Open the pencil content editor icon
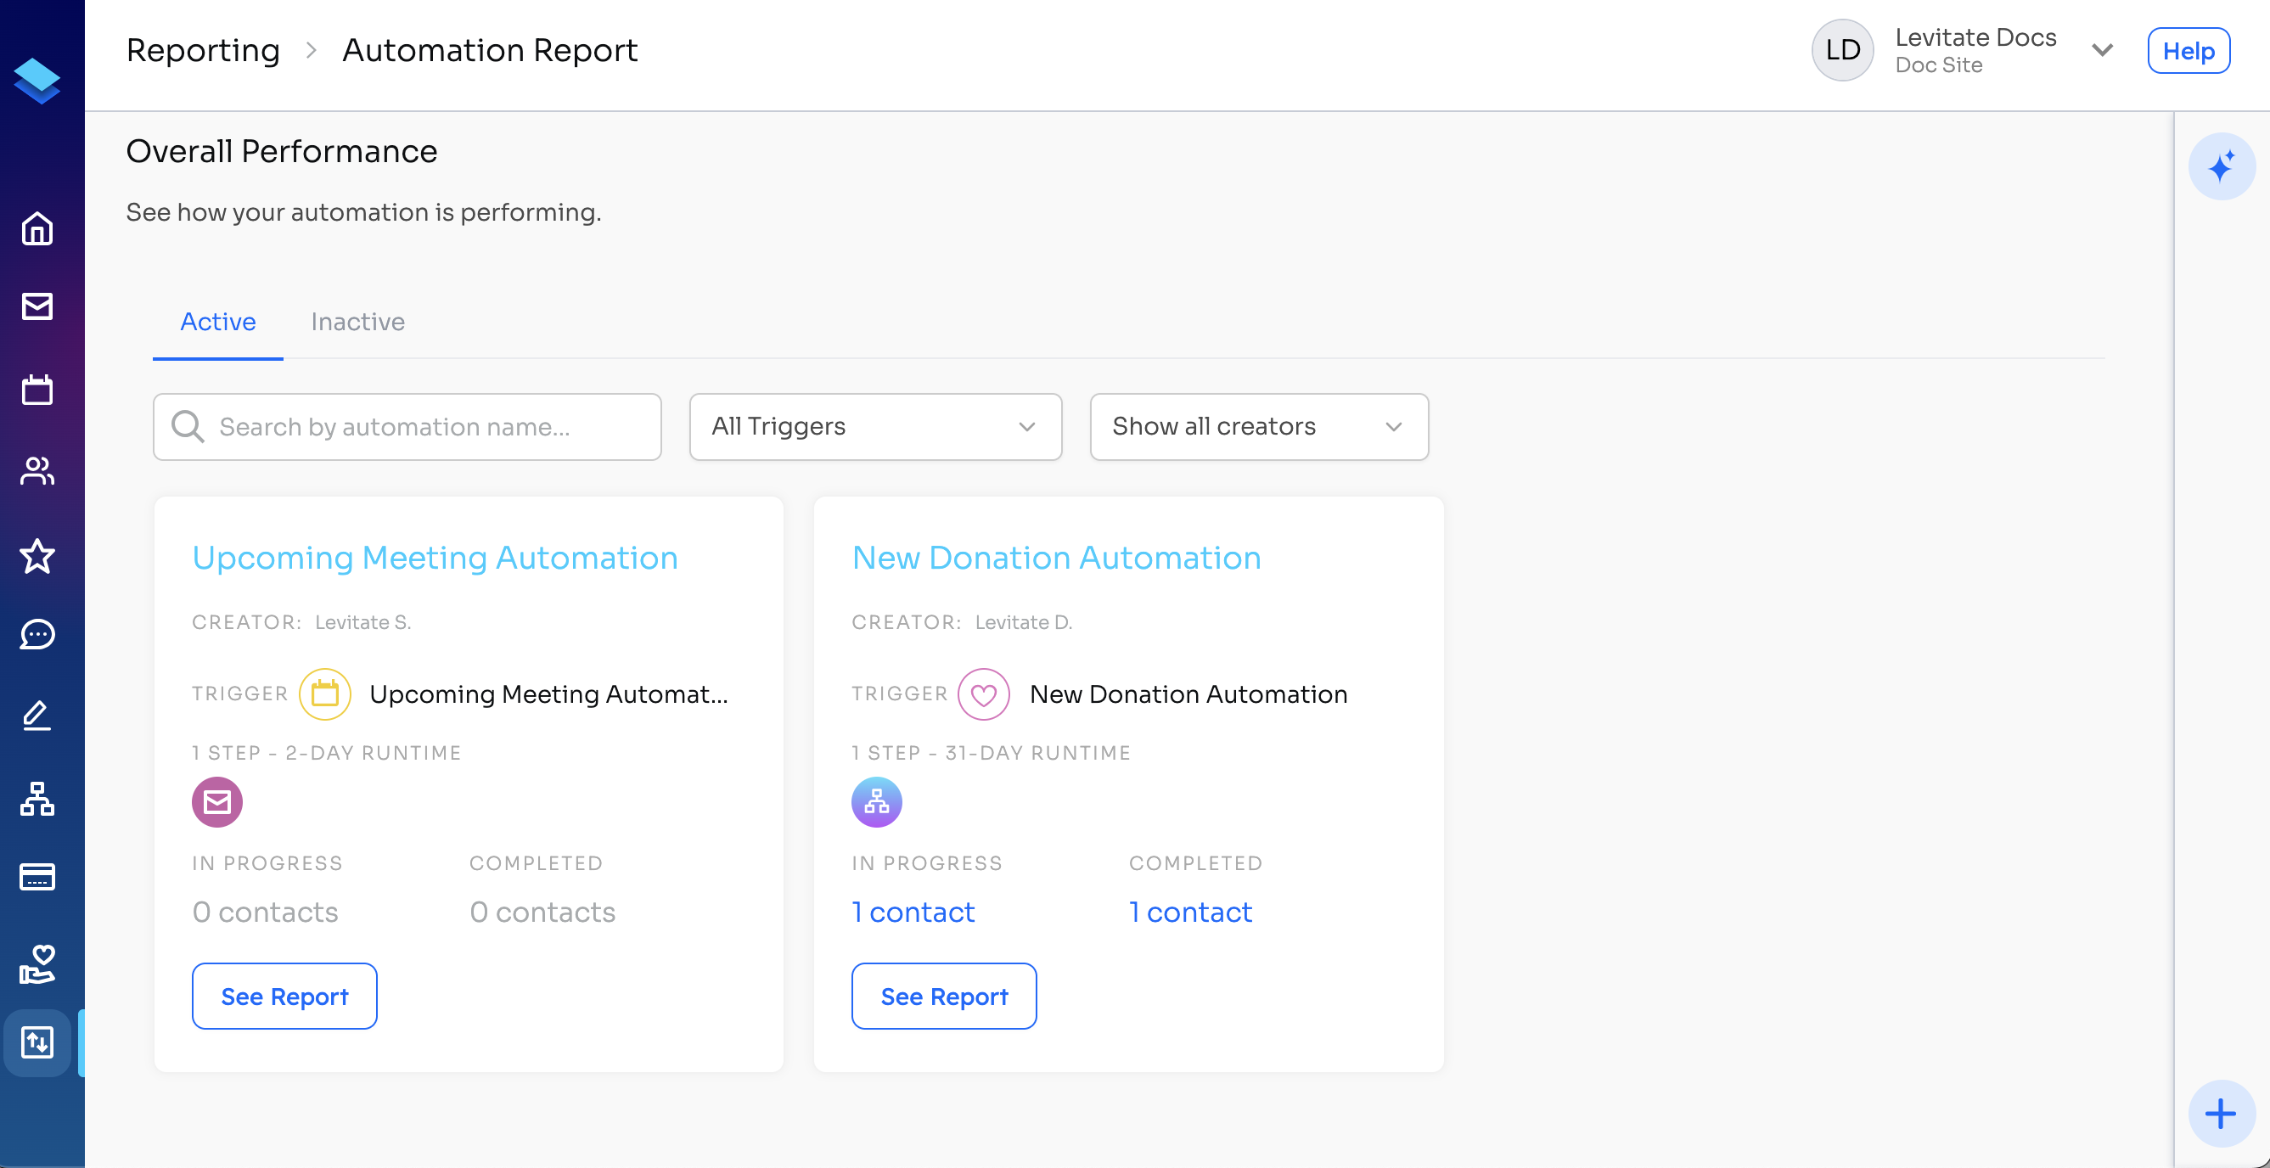 coord(37,716)
